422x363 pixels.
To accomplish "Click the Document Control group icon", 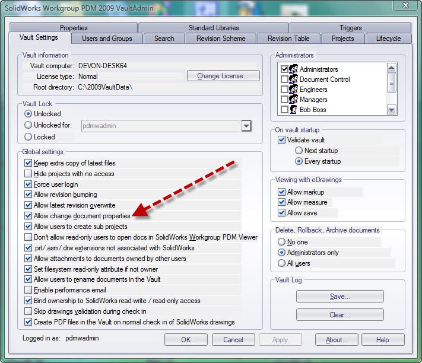I will pos(293,79).
